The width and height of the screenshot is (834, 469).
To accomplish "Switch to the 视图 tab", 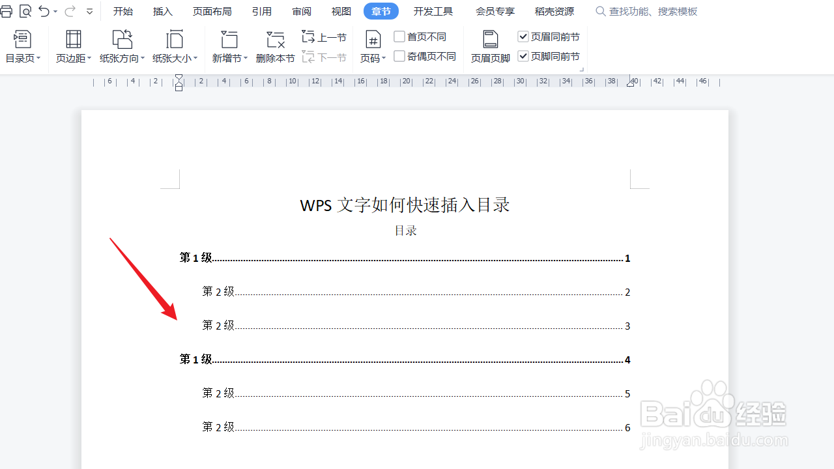I will 341,12.
